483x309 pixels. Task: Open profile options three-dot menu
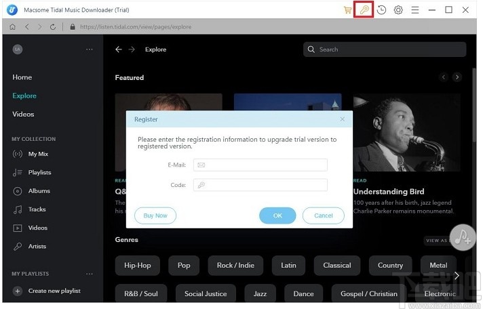click(x=90, y=49)
